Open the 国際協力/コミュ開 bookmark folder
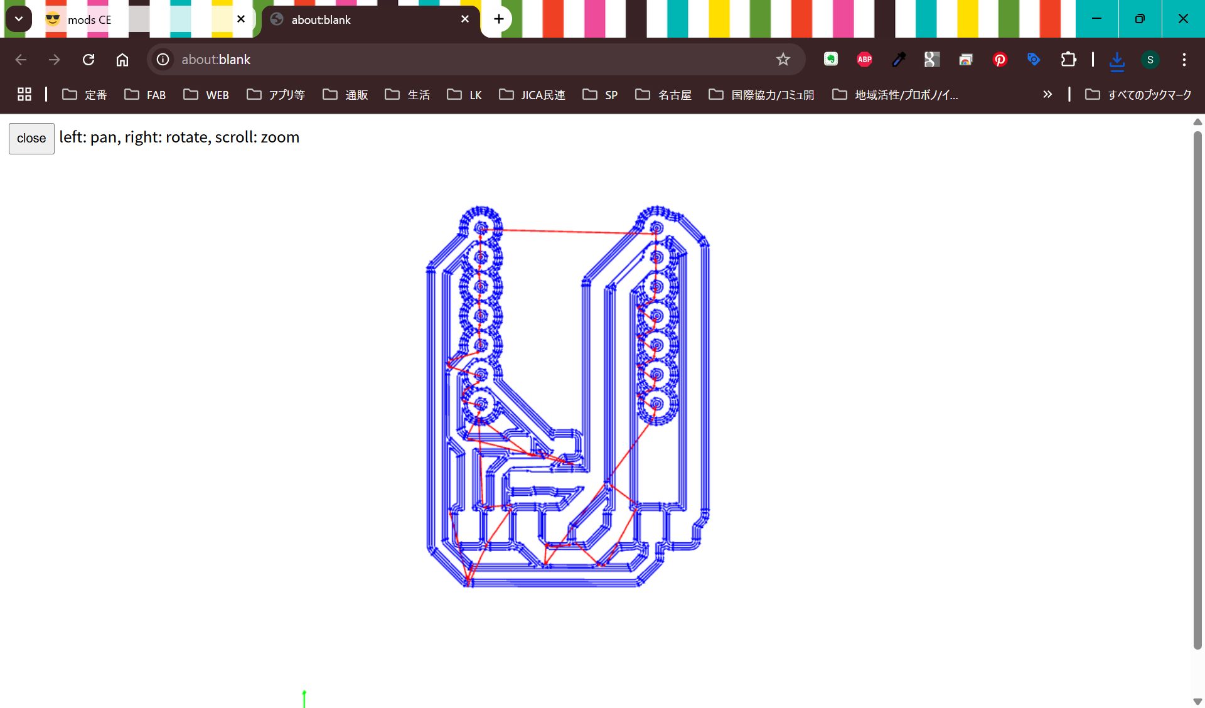The width and height of the screenshot is (1205, 708). pyautogui.click(x=761, y=95)
